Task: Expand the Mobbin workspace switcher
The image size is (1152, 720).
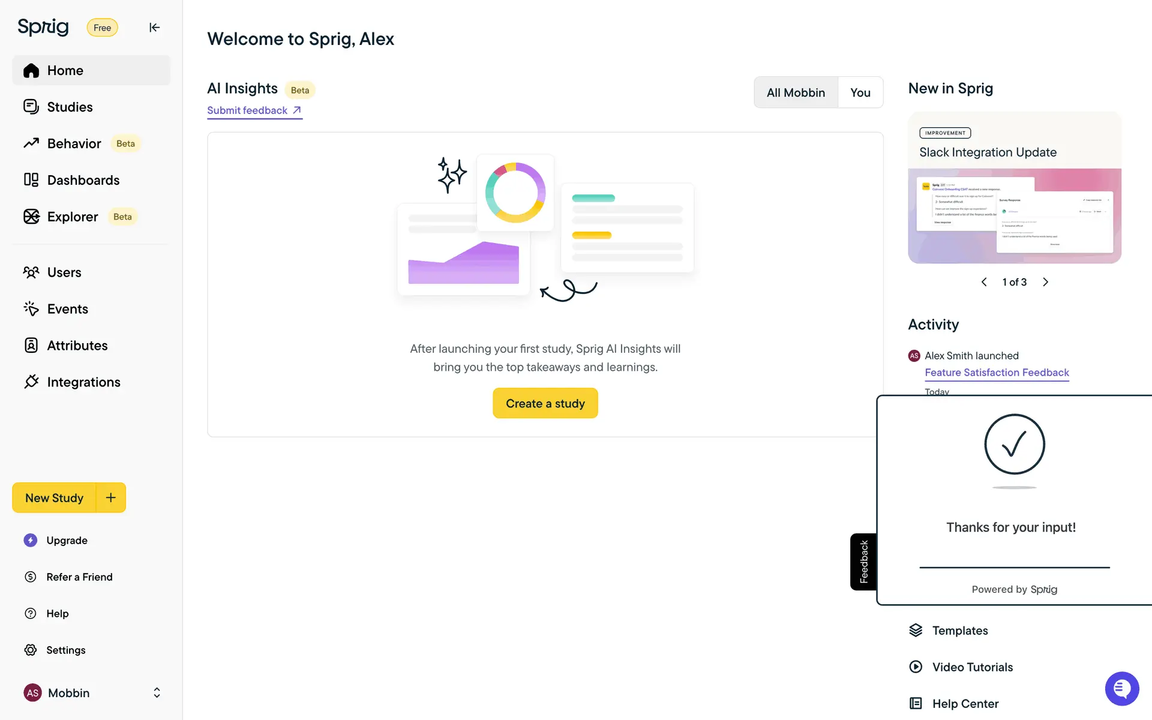Action: tap(157, 693)
